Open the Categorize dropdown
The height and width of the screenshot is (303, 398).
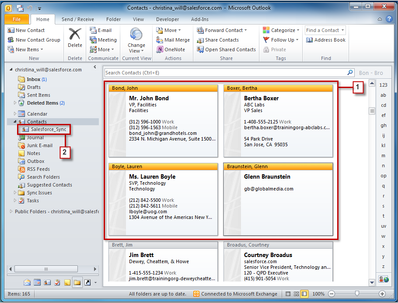pos(281,30)
